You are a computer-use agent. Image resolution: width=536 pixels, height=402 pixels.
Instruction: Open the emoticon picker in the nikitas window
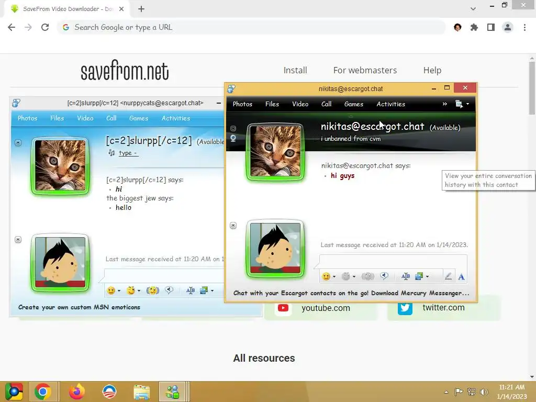[326, 276]
